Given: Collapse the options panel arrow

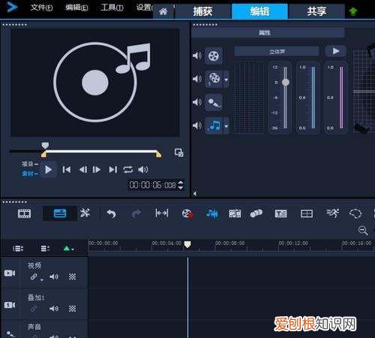Looking at the screenshot, I should pos(195,193).
